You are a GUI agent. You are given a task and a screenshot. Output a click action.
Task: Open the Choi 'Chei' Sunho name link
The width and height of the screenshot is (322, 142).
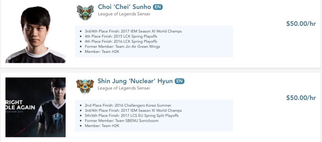(x=124, y=7)
